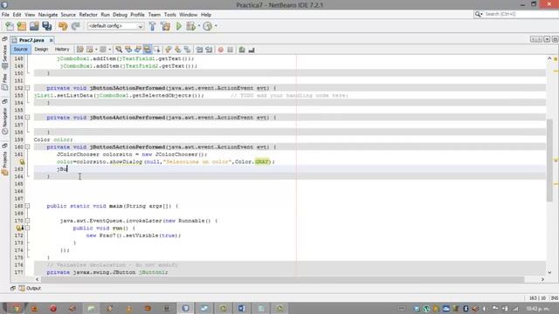Collapse the jButton3ActionPerformed method fold
This screenshot has height=314, width=559.
point(27,88)
